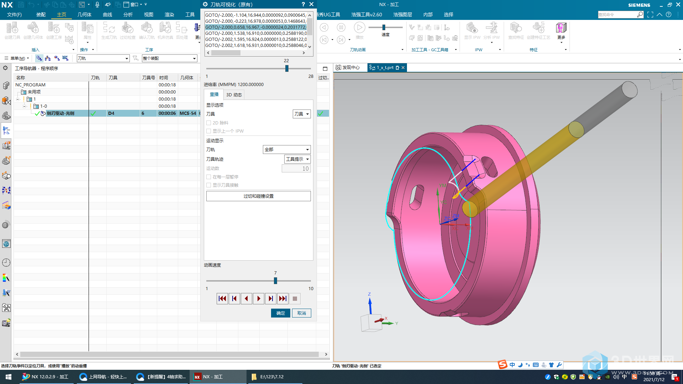Open navigator settings gear icon
The width and height of the screenshot is (683, 384).
coord(5,68)
